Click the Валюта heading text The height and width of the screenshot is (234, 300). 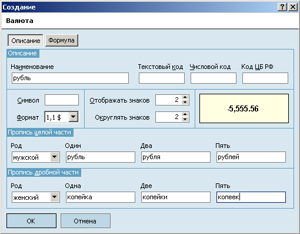click(x=19, y=21)
